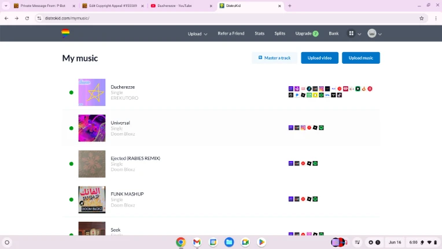Click Amazon Music icon on Ducherezze row

[291, 89]
